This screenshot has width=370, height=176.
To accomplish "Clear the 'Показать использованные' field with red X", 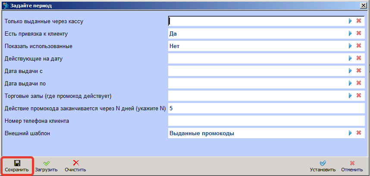I will (x=358, y=46).
